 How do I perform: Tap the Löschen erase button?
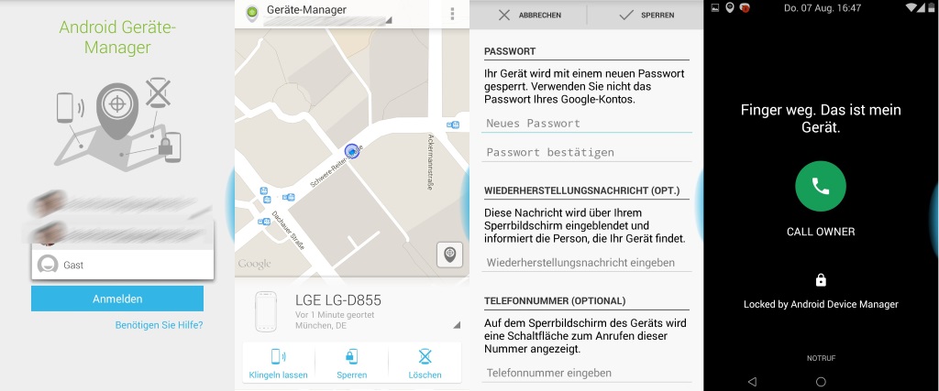[x=425, y=364]
